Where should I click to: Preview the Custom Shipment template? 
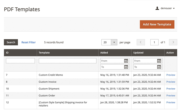pos(171,89)
